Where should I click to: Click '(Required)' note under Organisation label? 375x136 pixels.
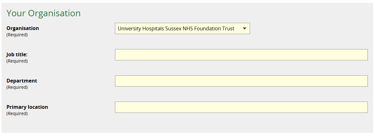(17, 35)
